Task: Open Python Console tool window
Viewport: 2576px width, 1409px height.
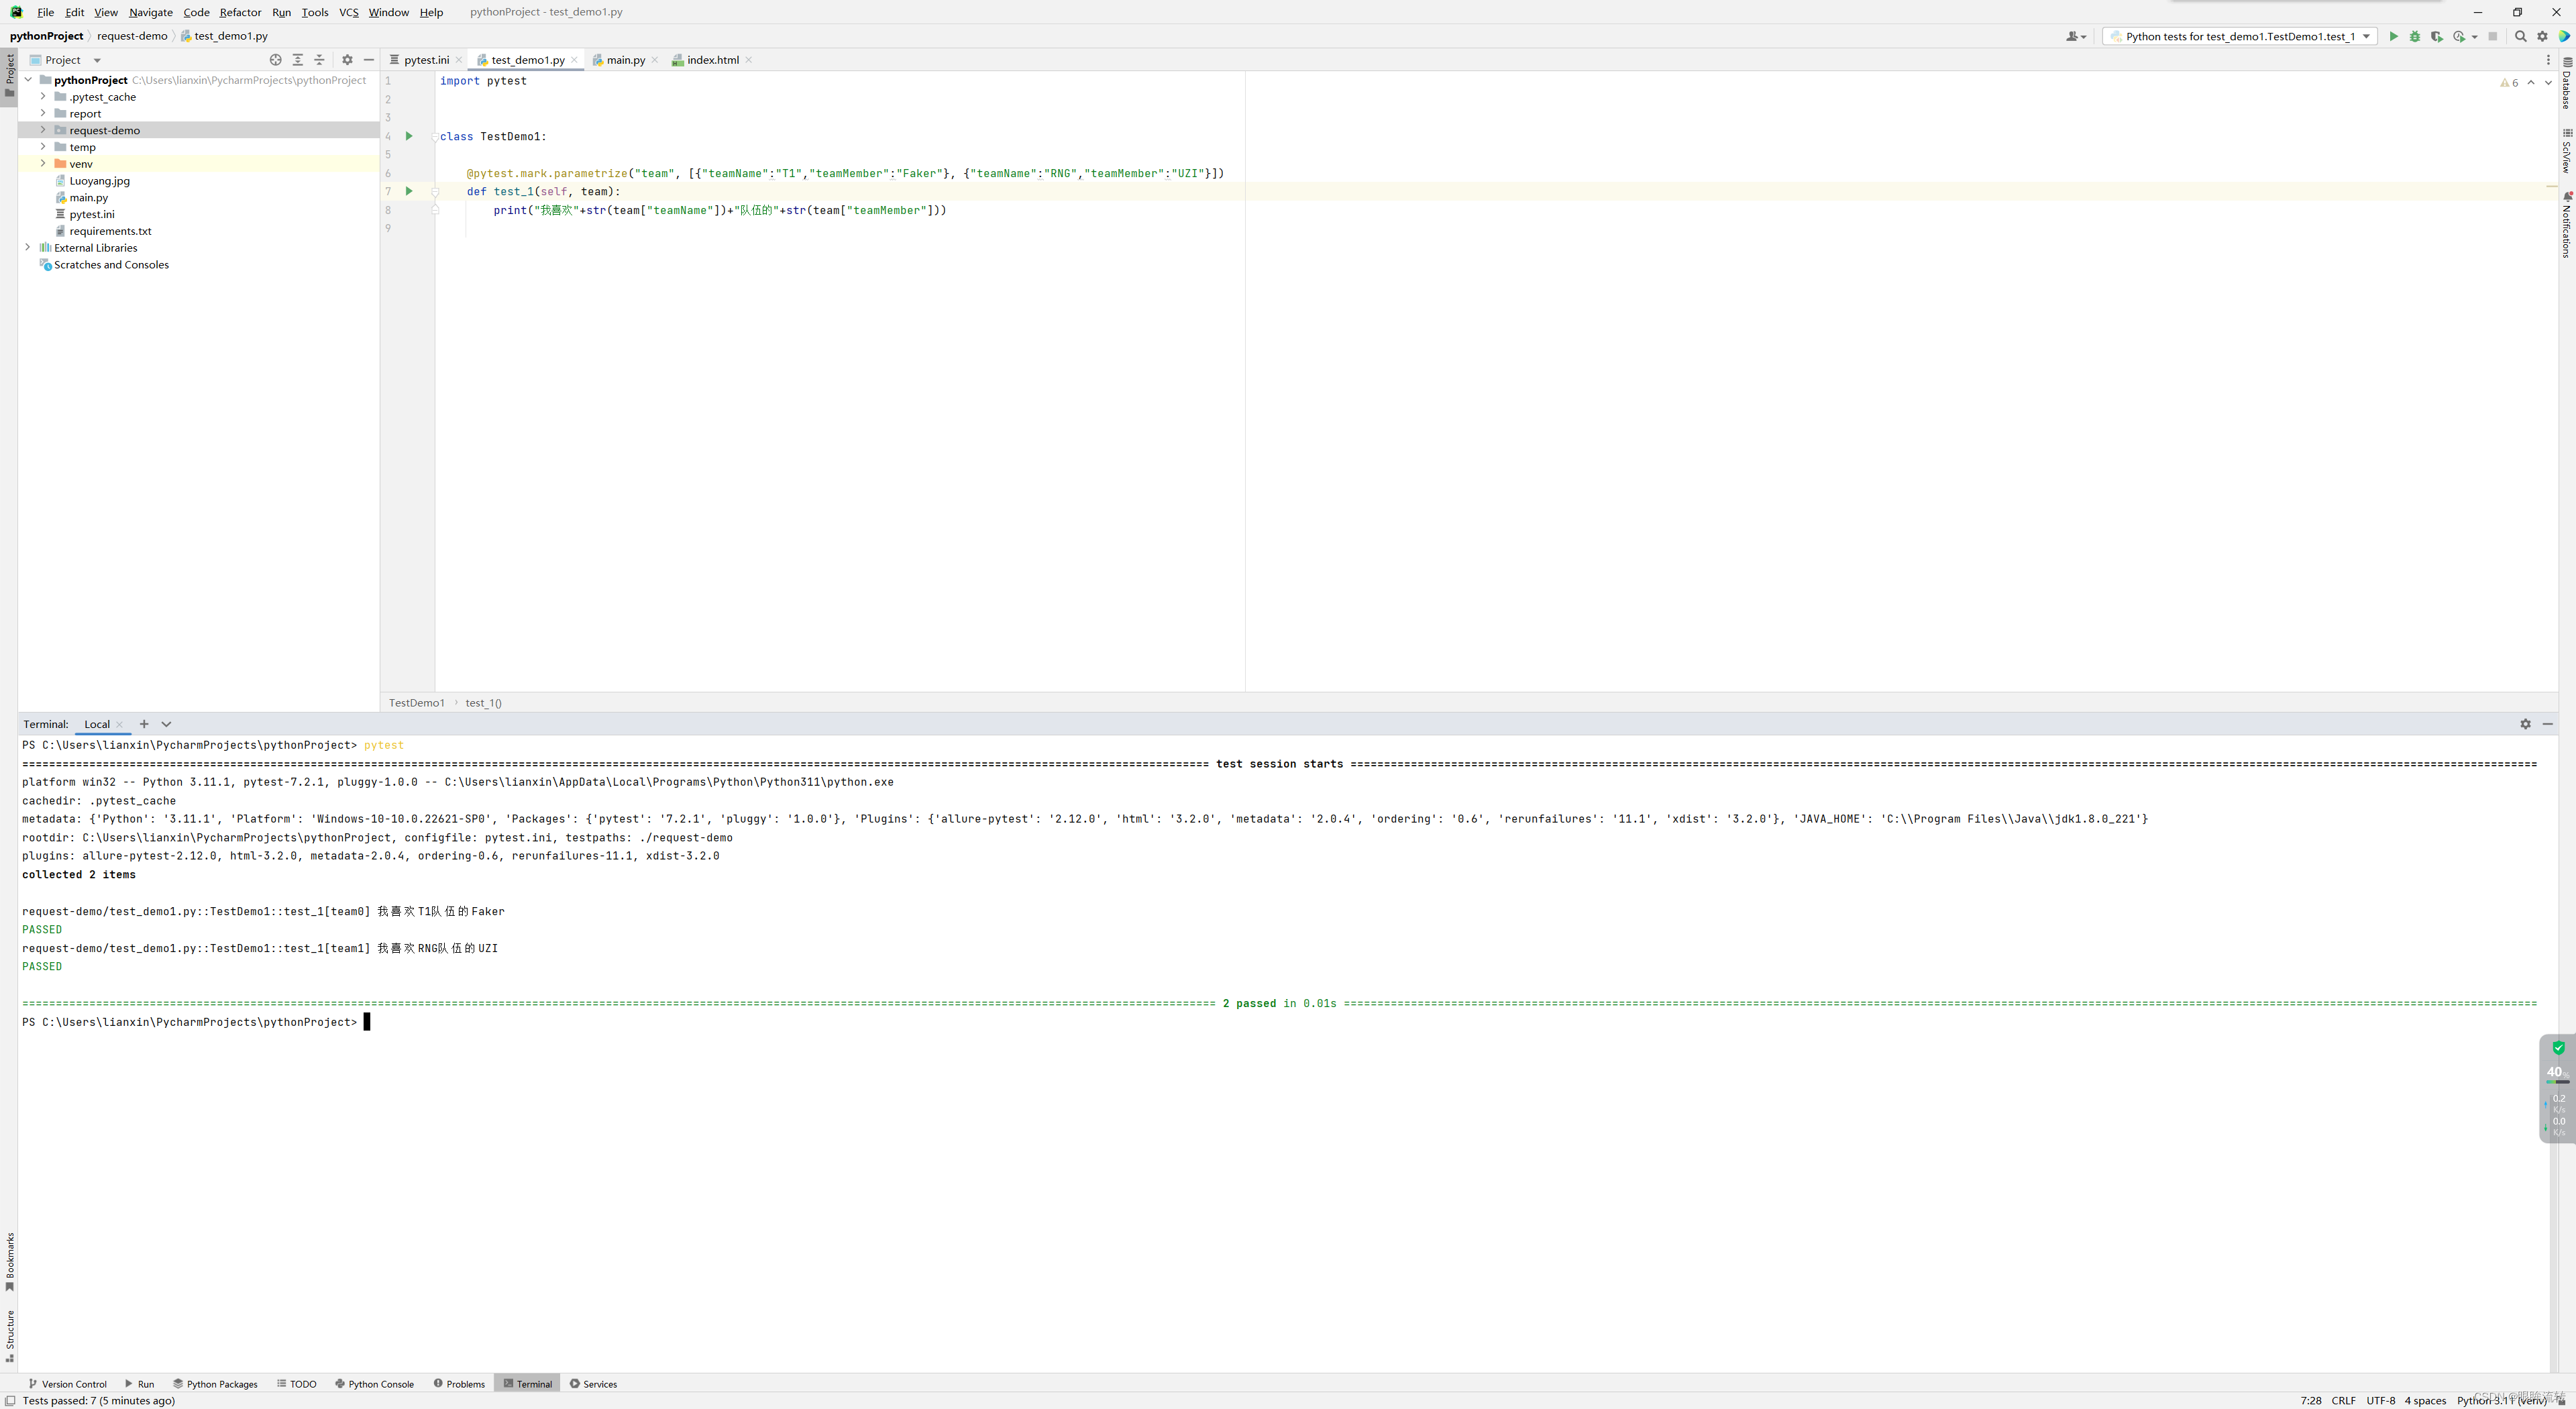Action: 374,1384
